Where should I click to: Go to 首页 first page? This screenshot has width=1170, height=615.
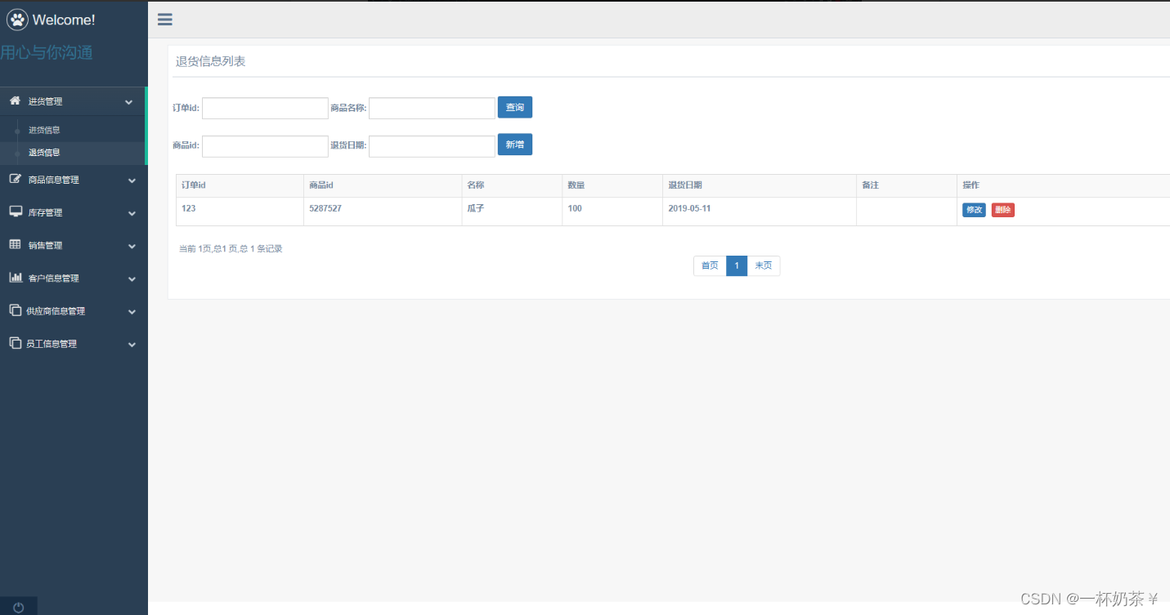point(710,265)
